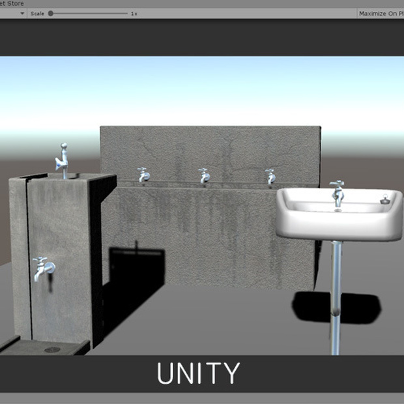Select the cracked concrete back wall
Image resolution: width=404 pixels, height=404 pixels.
pyautogui.click(x=210, y=154)
